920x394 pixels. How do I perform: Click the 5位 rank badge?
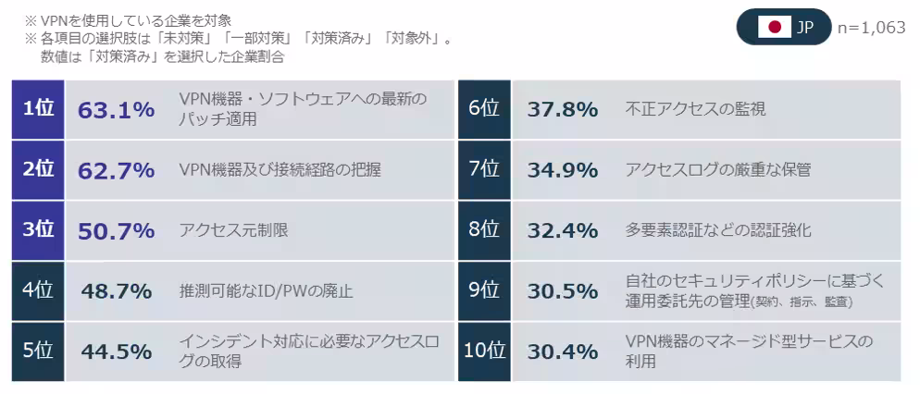coord(38,351)
